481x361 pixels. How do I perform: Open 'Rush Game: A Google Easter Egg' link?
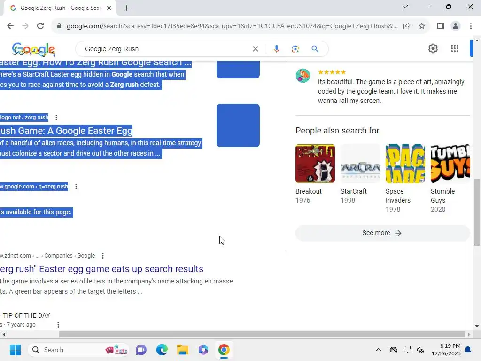(x=66, y=131)
